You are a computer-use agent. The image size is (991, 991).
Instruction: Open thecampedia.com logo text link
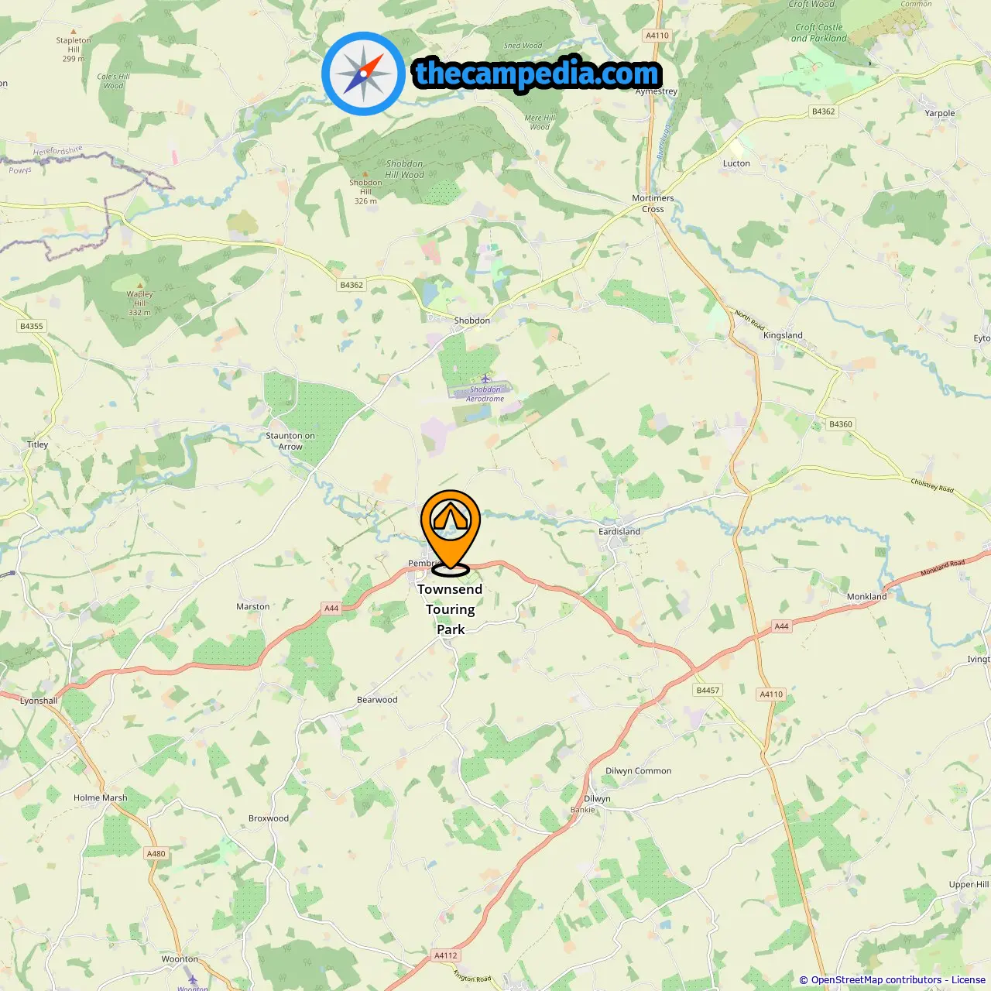pos(537,74)
